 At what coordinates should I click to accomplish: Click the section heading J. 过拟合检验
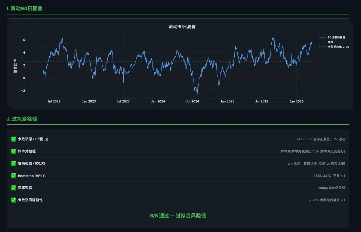point(22,119)
